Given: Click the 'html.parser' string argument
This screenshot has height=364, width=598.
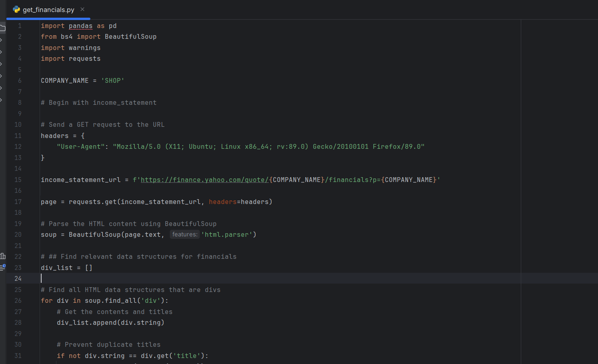Looking at the screenshot, I should point(226,235).
